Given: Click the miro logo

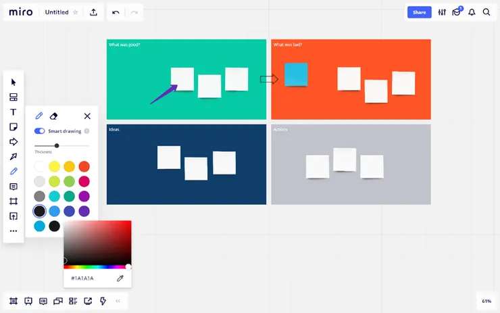Looking at the screenshot, I should (21, 12).
